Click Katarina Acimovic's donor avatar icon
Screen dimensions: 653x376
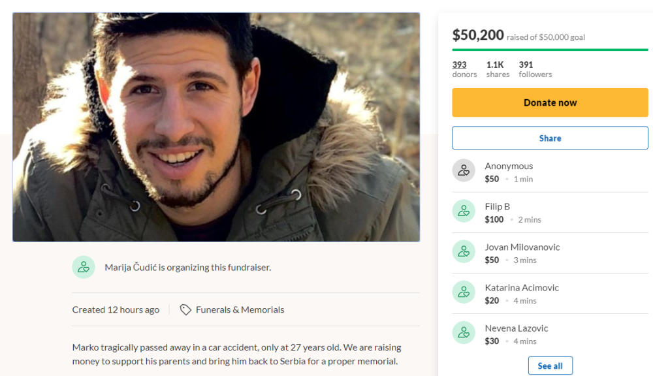click(464, 292)
